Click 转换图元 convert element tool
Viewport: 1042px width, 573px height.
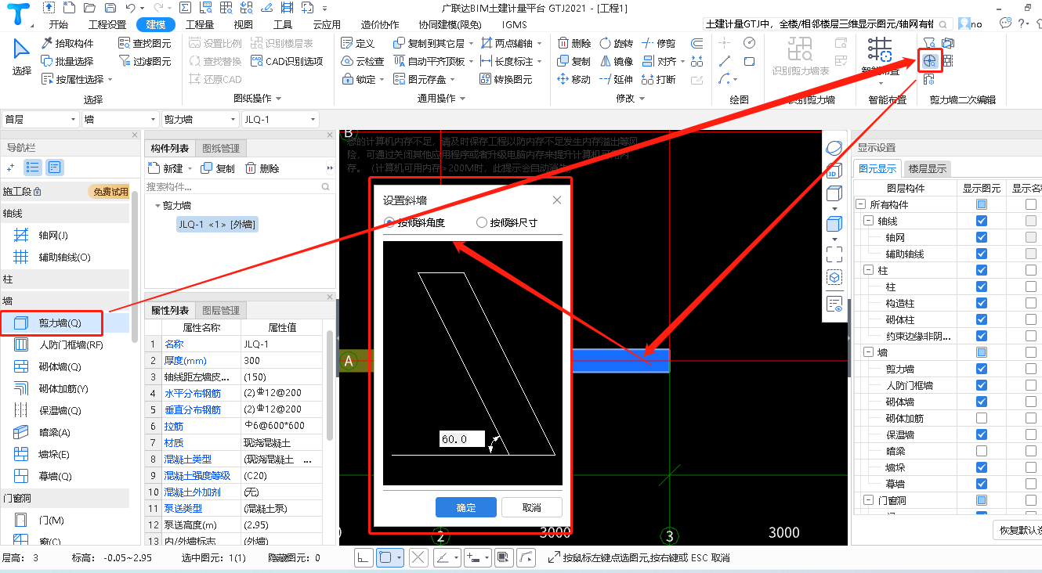pyautogui.click(x=505, y=79)
